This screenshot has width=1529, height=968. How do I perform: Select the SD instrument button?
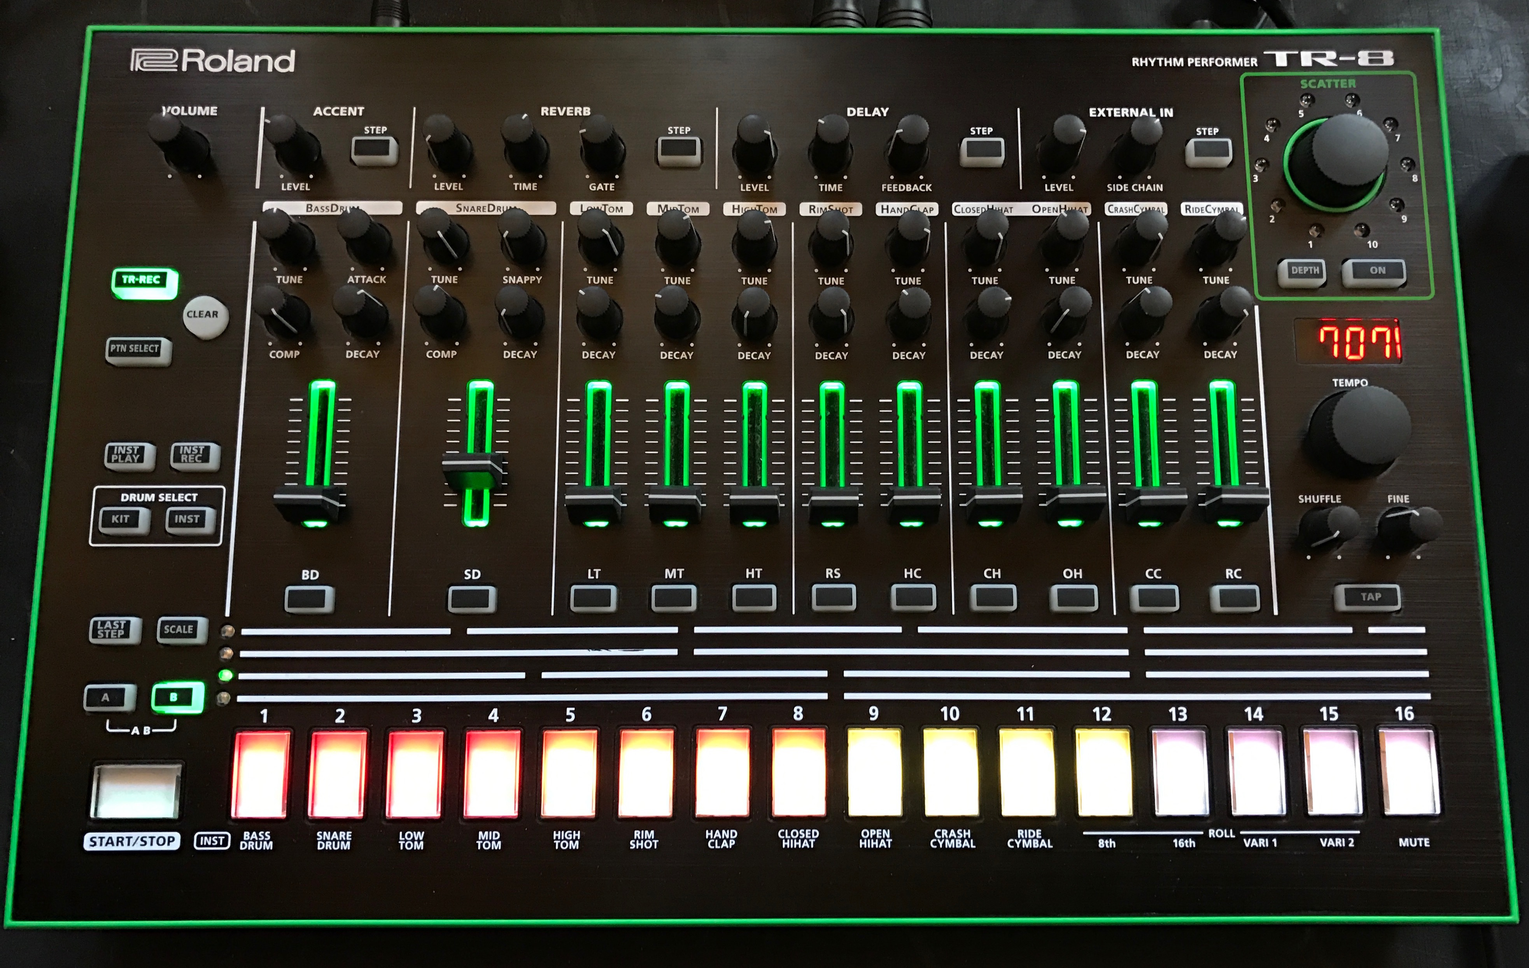pyautogui.click(x=472, y=599)
